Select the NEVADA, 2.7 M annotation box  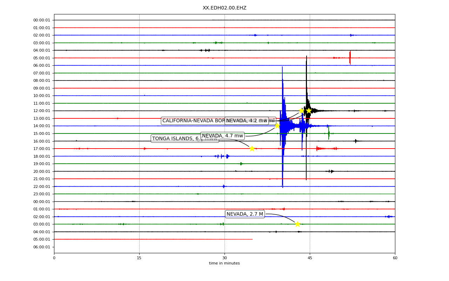(245, 214)
